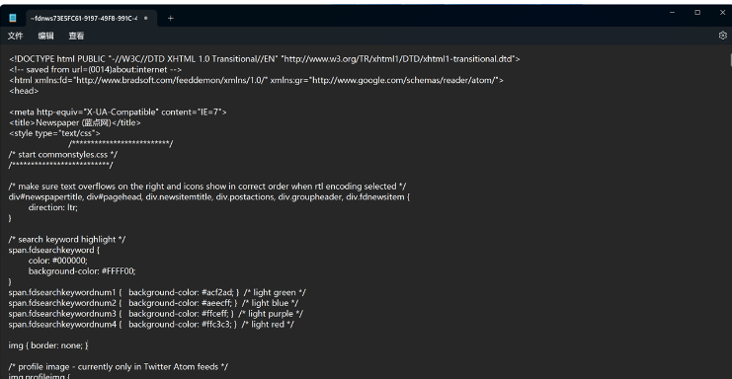Open the 编辑 menu
The image size is (732, 379).
(x=45, y=36)
